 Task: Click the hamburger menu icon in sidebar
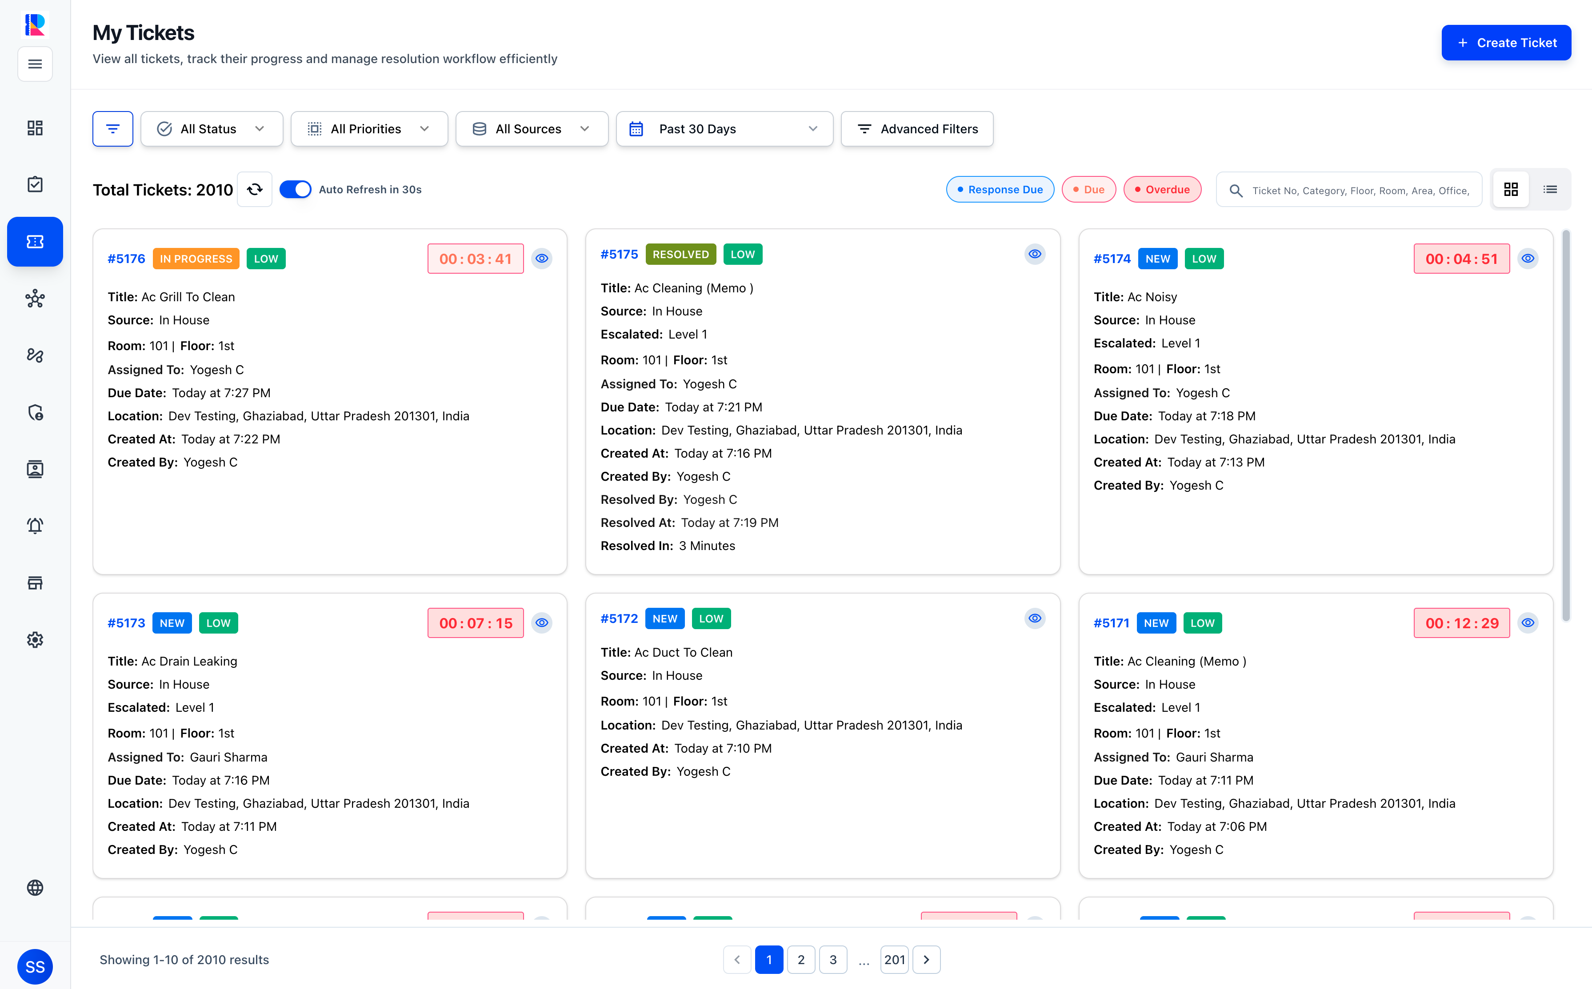pyautogui.click(x=35, y=64)
